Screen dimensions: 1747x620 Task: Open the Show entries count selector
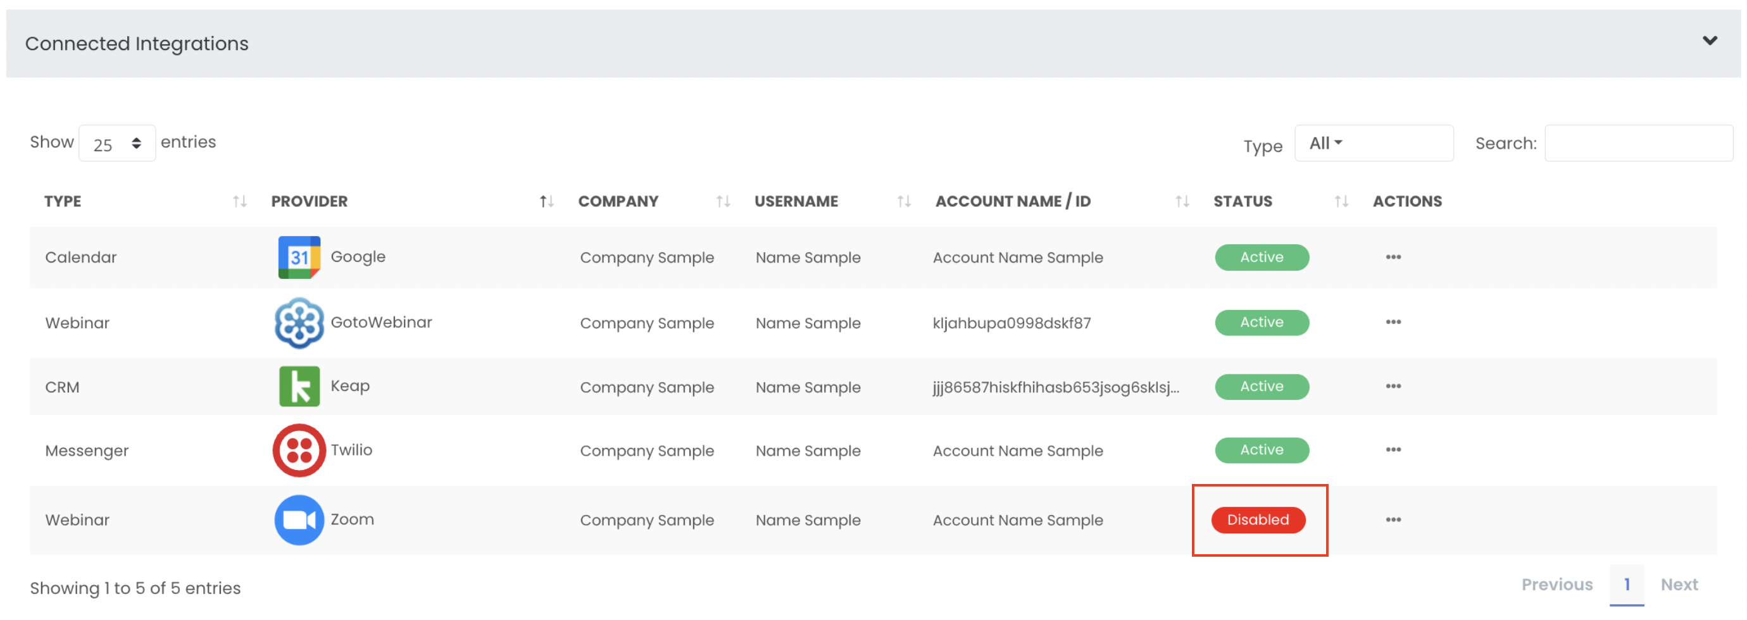pyautogui.click(x=117, y=144)
